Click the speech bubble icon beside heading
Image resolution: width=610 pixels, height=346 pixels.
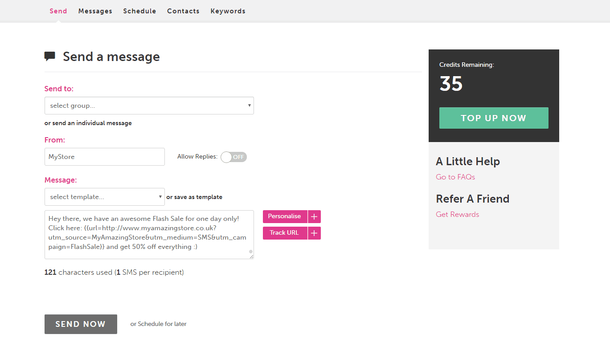click(x=50, y=57)
